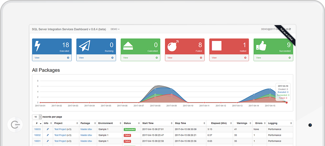Sort table by the # column
325x146 pixels.
point(37,123)
